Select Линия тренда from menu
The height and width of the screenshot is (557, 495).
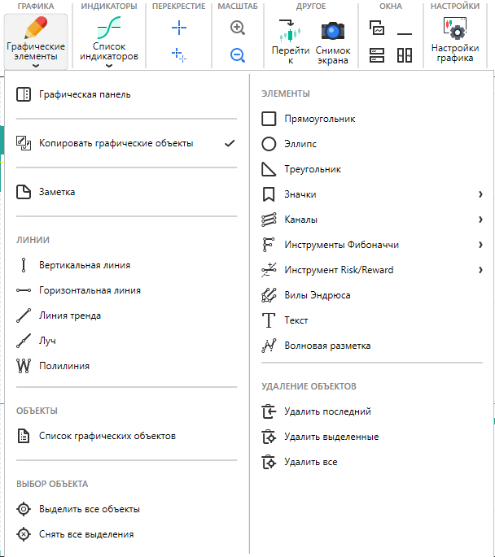[x=70, y=315]
